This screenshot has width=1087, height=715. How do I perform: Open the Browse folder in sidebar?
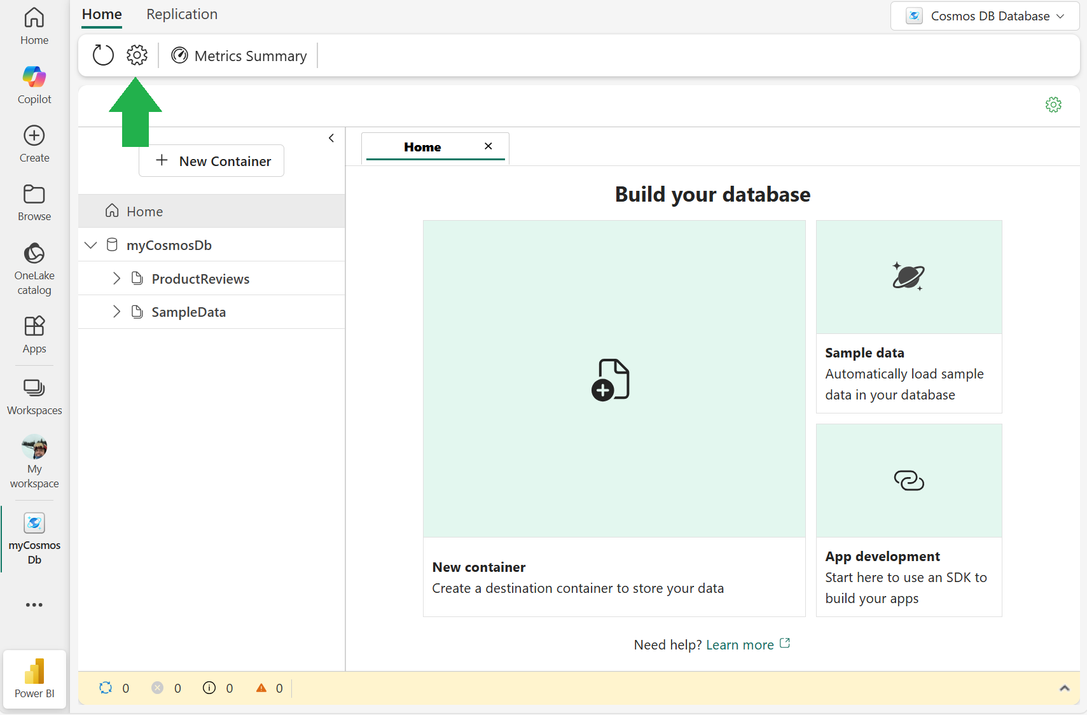[34, 202]
